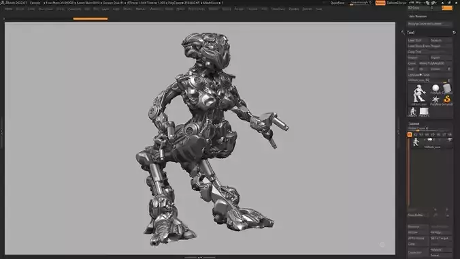Select the PolyMesh3D star tool icon
This screenshot has height=259, width=460.
tap(436, 100)
